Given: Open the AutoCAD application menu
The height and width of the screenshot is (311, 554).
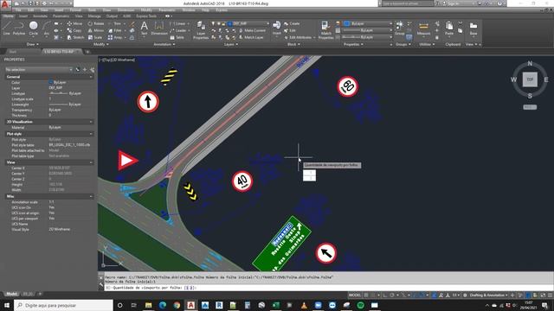Looking at the screenshot, I should 5,3.
